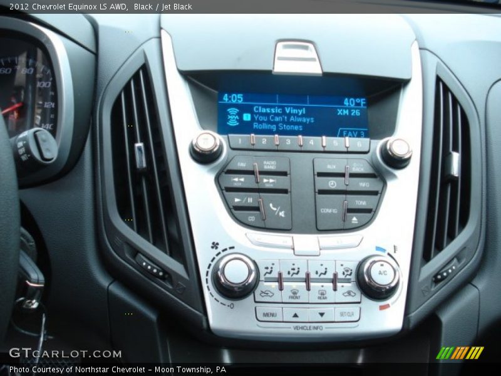Tap the You Can't Always song title

[284, 118]
